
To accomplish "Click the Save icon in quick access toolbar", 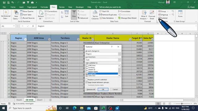I will pyautogui.click(x=4, y=2).
